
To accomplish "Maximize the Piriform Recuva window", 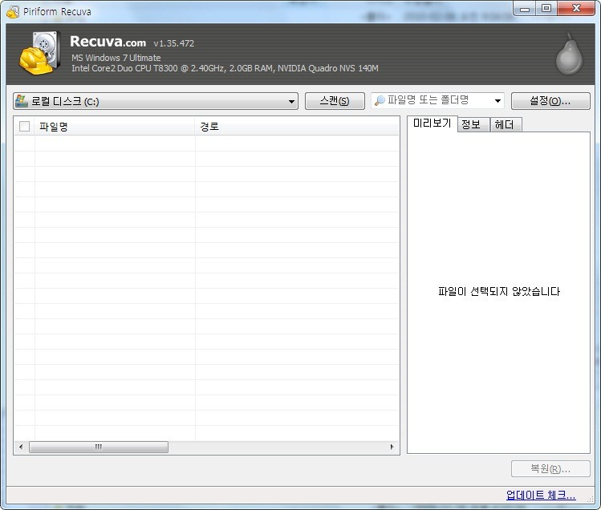I will tap(546, 9).
